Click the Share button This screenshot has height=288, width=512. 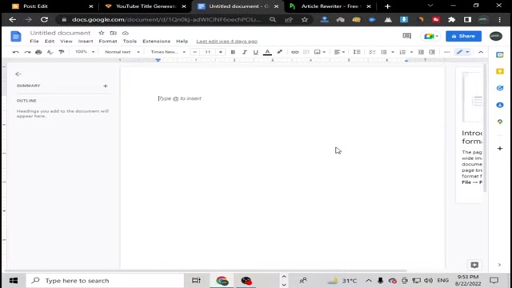click(x=463, y=36)
